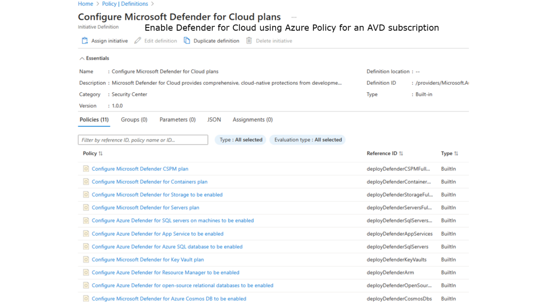The image size is (541, 304).
Task: Open Configure Microsoft Defender CSPM plan policy
Action: pos(140,169)
